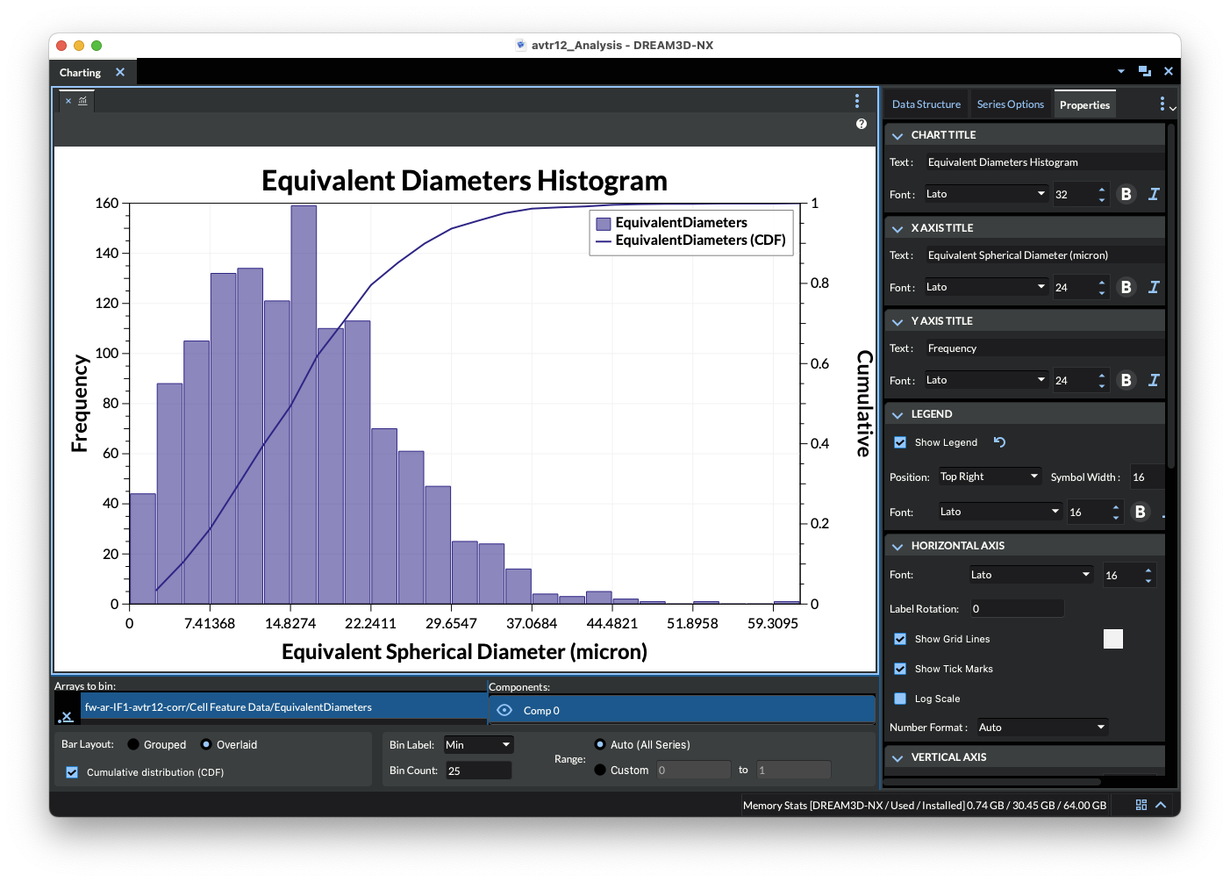This screenshot has height=882, width=1230.
Task: Open the X axis title font dropdown
Action: pyautogui.click(x=985, y=287)
